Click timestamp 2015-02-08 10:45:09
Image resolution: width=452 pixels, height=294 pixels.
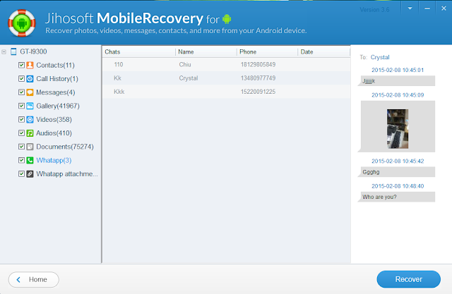tap(398, 95)
